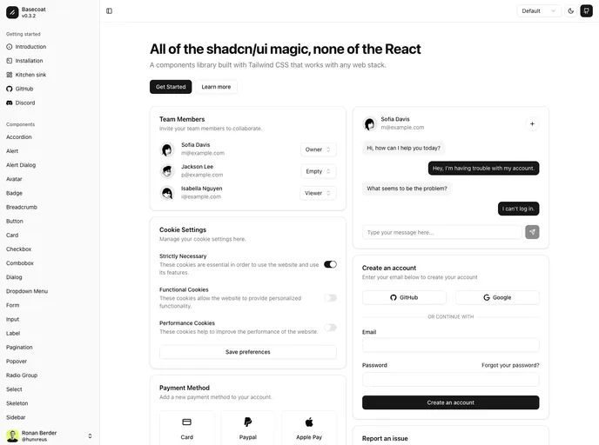Disable the Strictly Necessary cookies switch
599x445 pixels.
tap(330, 264)
